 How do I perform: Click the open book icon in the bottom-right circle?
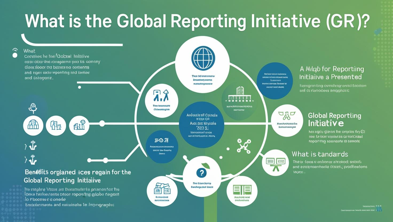point(242,190)
